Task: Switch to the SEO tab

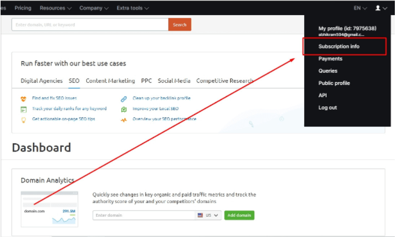Action: coord(74,81)
